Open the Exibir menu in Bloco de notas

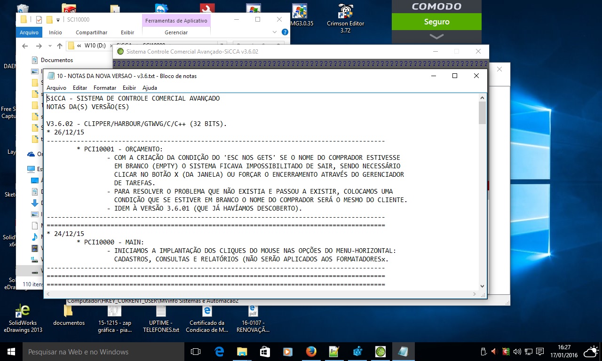[129, 88]
